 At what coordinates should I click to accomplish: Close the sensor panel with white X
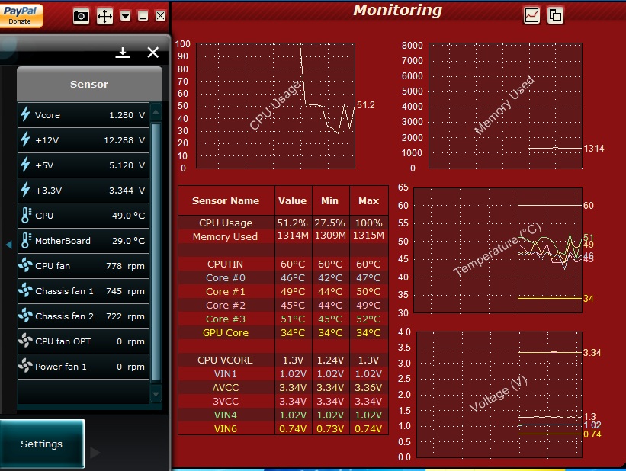(x=152, y=52)
